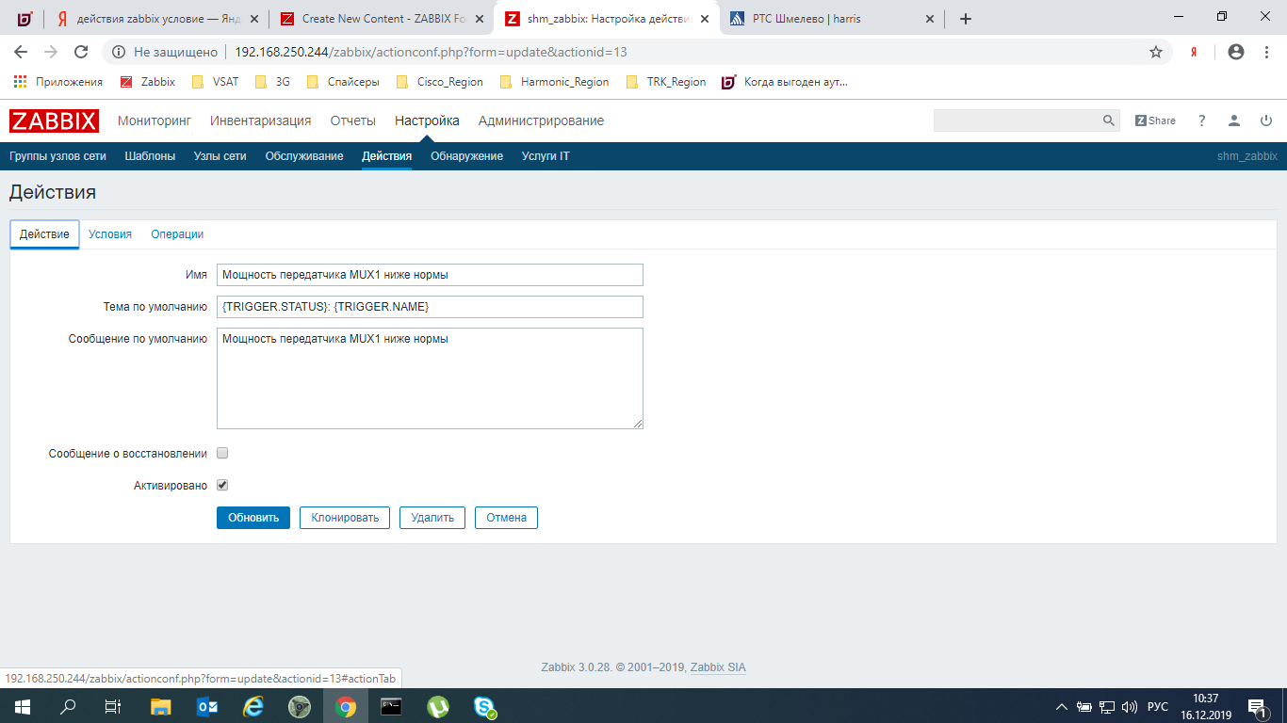The width and height of the screenshot is (1287, 723).
Task: Open the Настройка menu
Action: [427, 120]
